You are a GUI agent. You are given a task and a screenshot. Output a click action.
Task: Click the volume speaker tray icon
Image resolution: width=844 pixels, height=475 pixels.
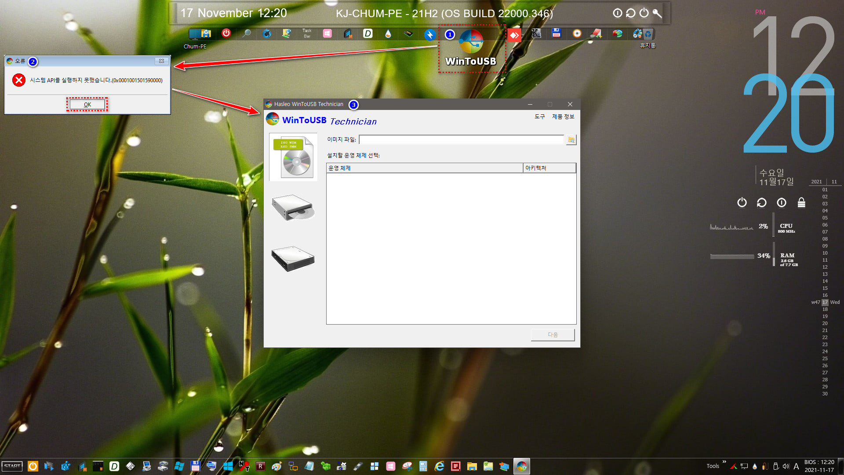[786, 466]
